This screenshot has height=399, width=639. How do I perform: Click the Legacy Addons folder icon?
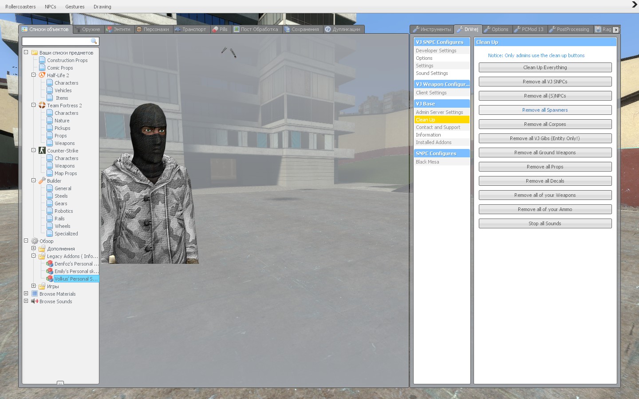42,256
